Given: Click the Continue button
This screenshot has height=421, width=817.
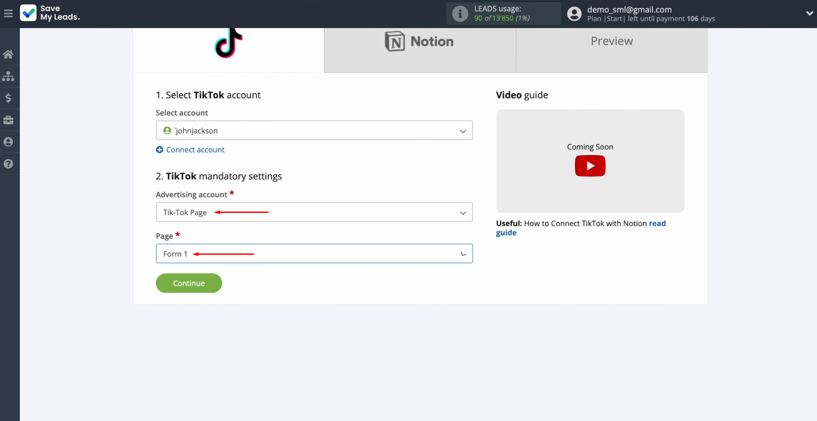Looking at the screenshot, I should click(189, 283).
